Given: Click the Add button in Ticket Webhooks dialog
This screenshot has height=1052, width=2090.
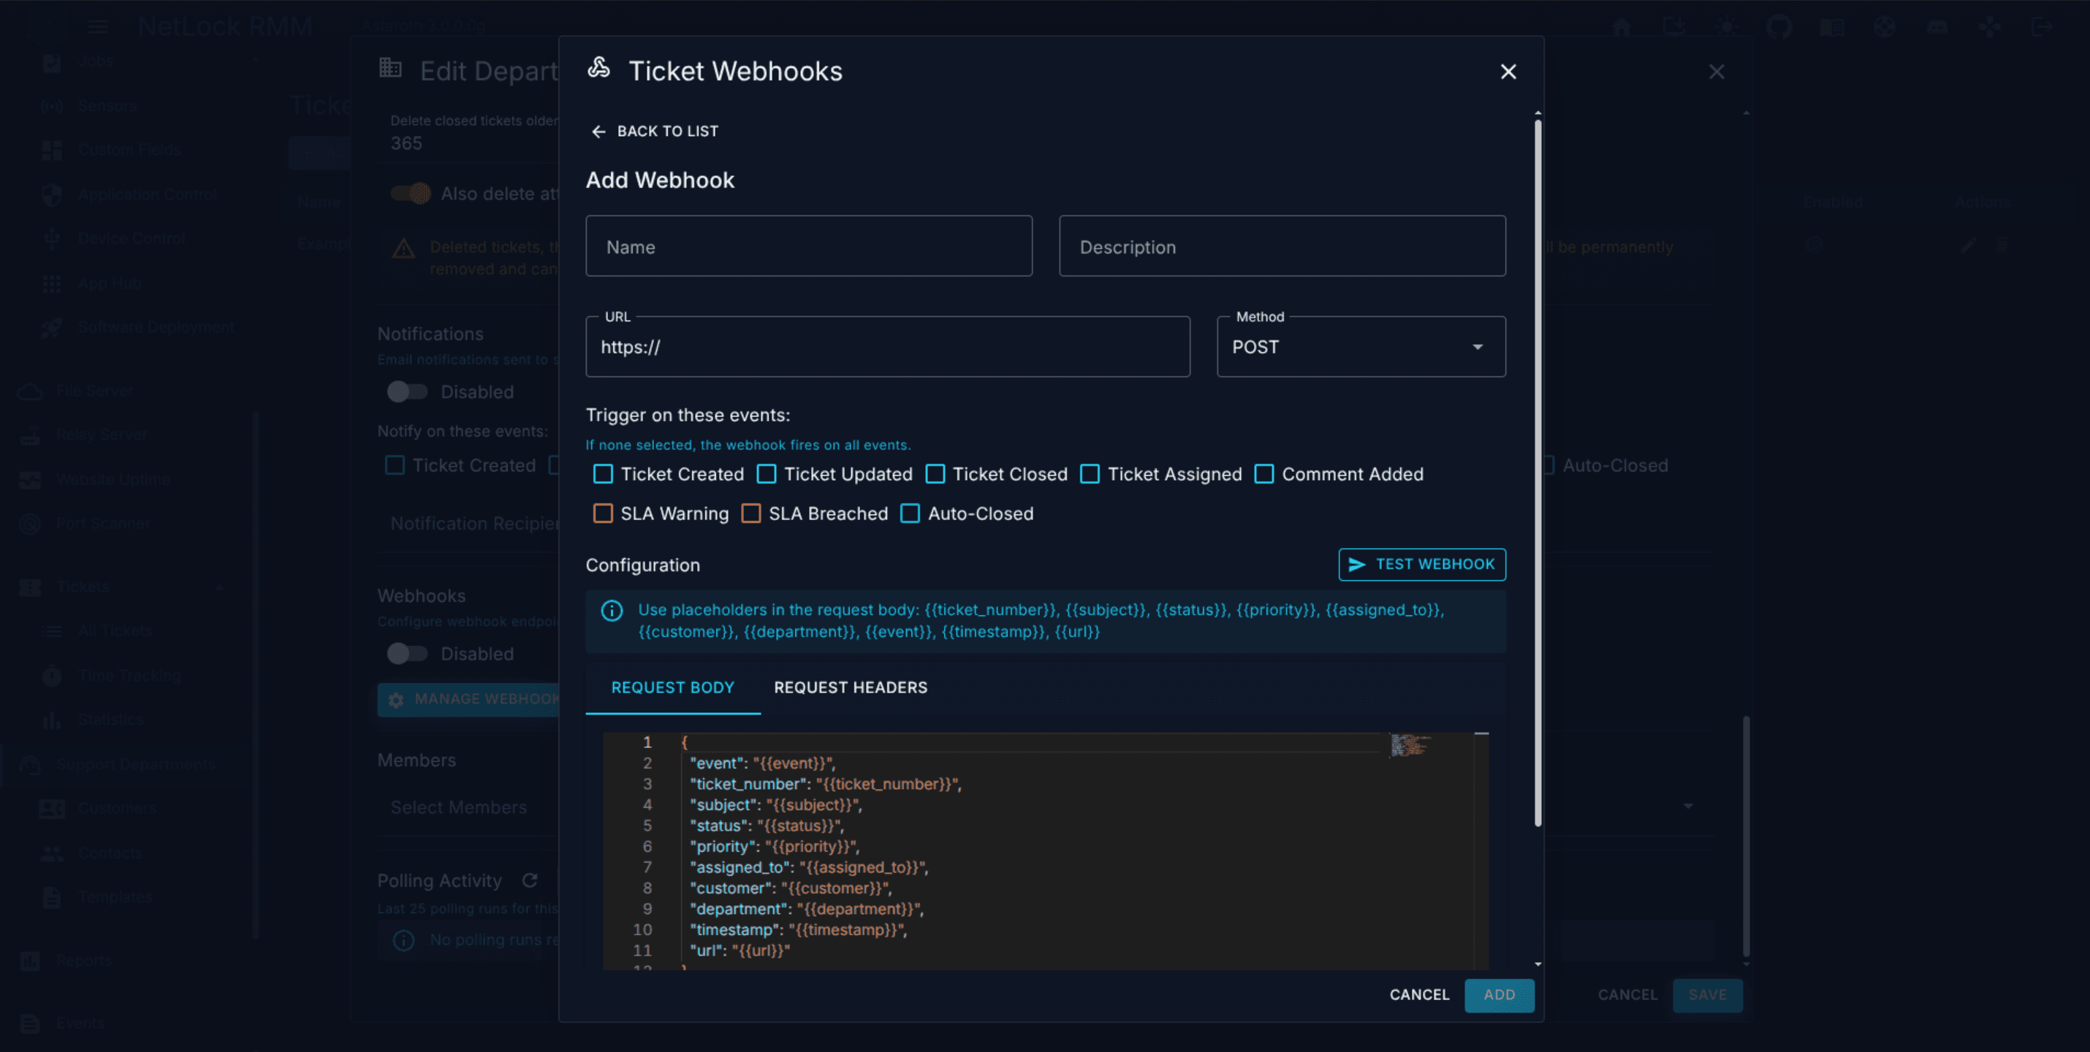Looking at the screenshot, I should (1499, 995).
